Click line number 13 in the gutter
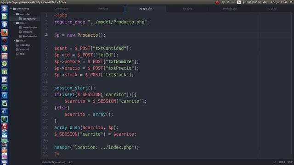 (x=45, y=94)
